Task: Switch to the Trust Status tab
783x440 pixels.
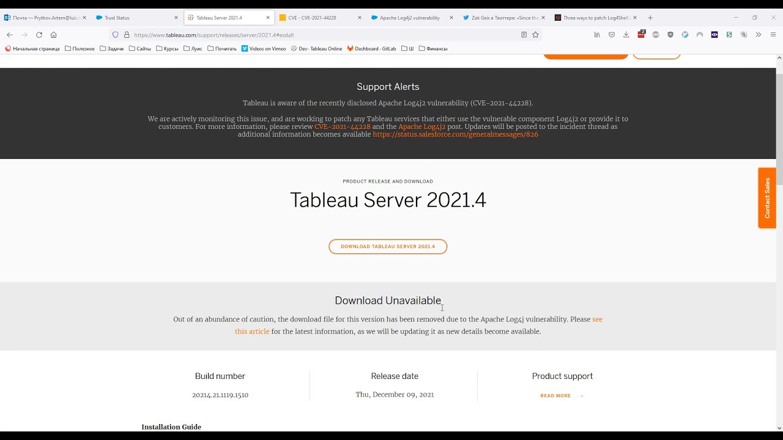Action: click(x=138, y=18)
